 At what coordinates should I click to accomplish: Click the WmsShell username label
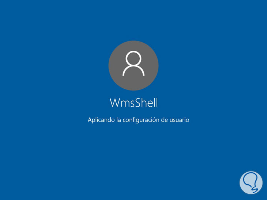point(134,103)
